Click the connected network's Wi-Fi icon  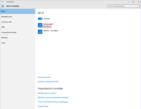click(x=40, y=25)
